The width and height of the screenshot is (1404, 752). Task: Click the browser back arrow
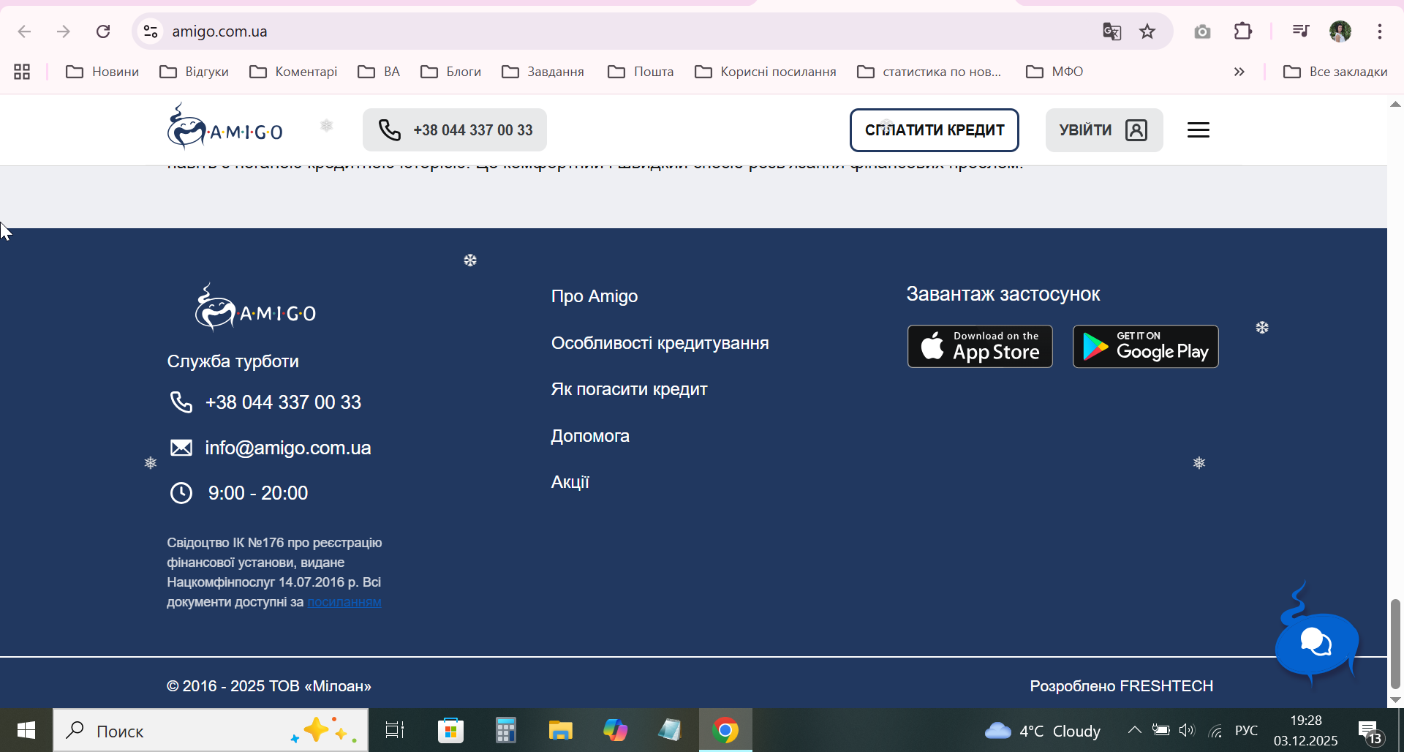click(x=24, y=31)
